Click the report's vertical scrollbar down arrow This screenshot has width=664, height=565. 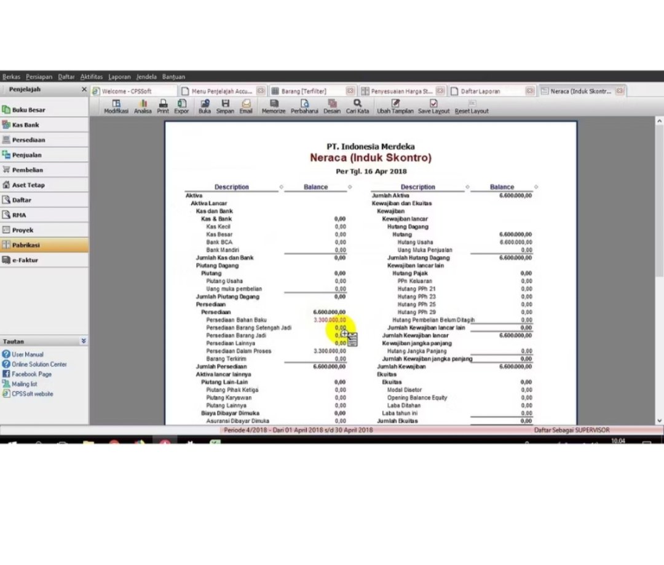[x=660, y=420]
